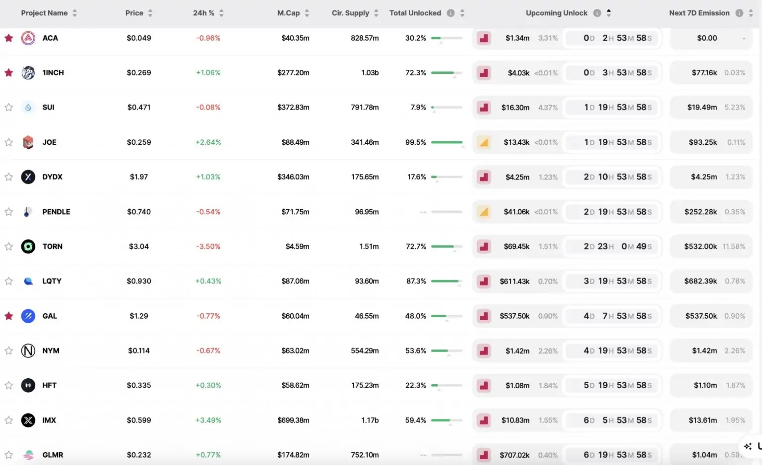Viewport: 762px width, 465px height.
Task: Click the Upcoming Unlock info icon
Action: tap(597, 13)
